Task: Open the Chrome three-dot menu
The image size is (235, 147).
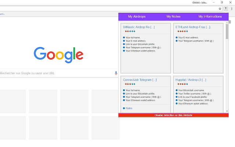Action: pos(232,9)
